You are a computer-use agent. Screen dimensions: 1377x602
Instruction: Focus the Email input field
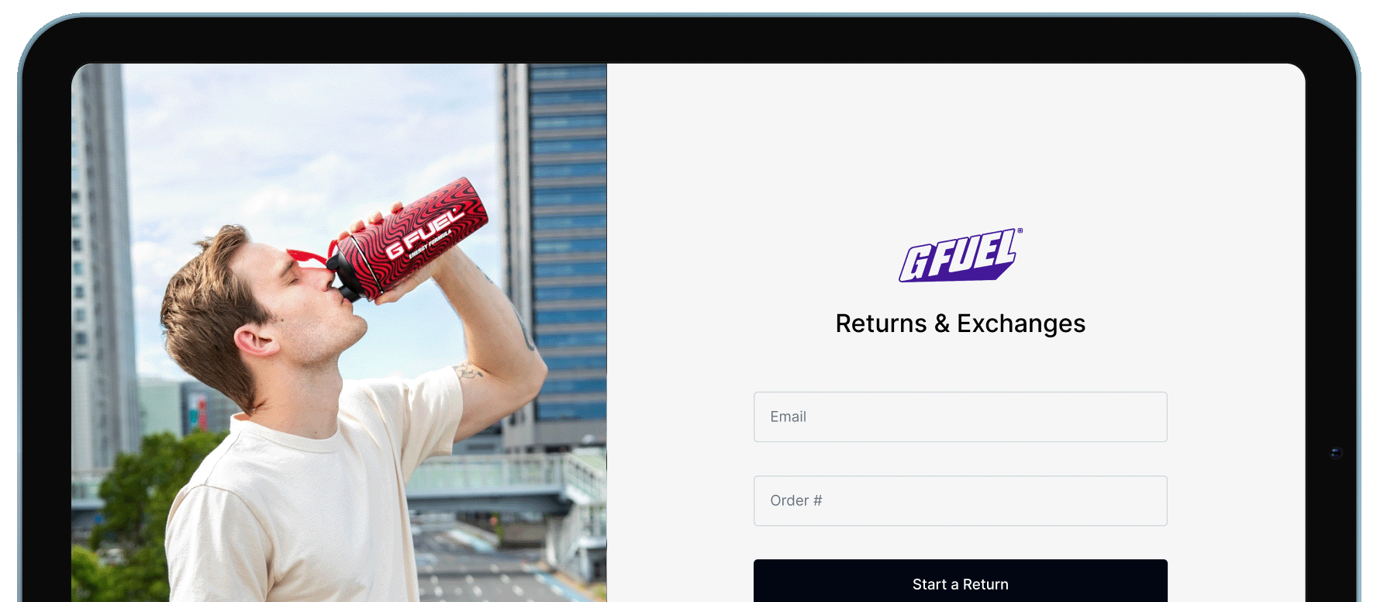click(x=960, y=417)
